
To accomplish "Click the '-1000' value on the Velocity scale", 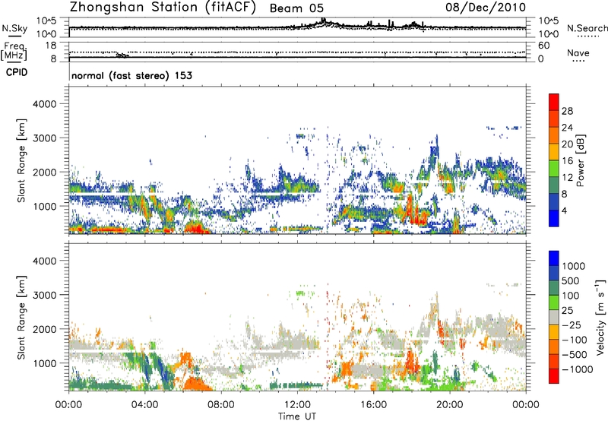I will pos(578,369).
